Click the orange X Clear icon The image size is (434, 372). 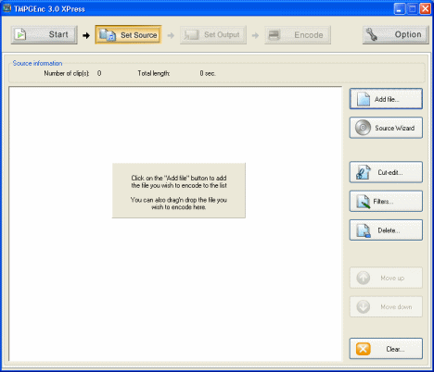pyautogui.click(x=364, y=349)
